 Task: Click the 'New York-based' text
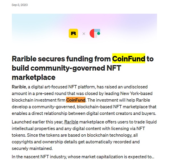(136, 93)
